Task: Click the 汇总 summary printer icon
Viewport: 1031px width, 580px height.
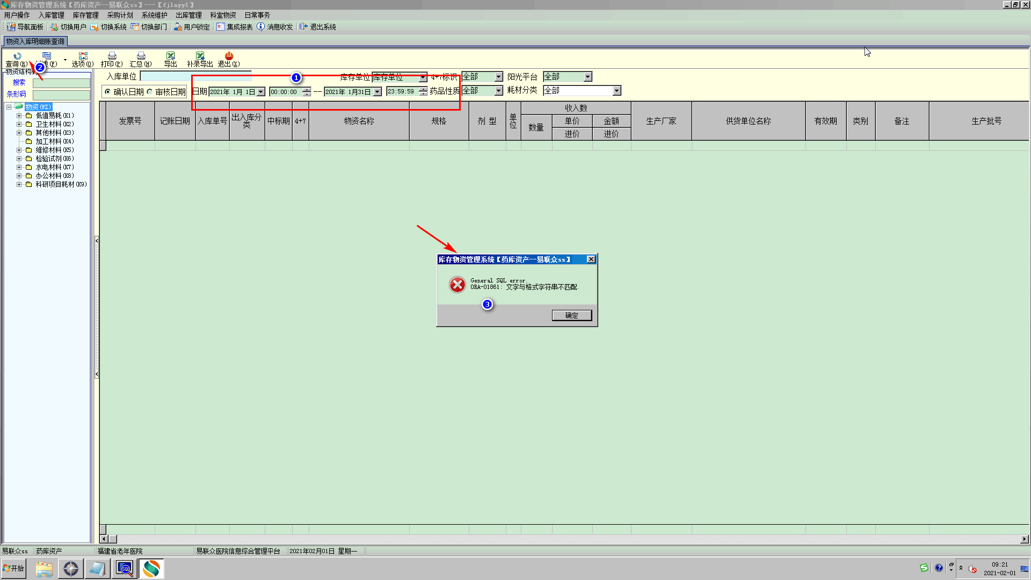Action: coord(141,56)
